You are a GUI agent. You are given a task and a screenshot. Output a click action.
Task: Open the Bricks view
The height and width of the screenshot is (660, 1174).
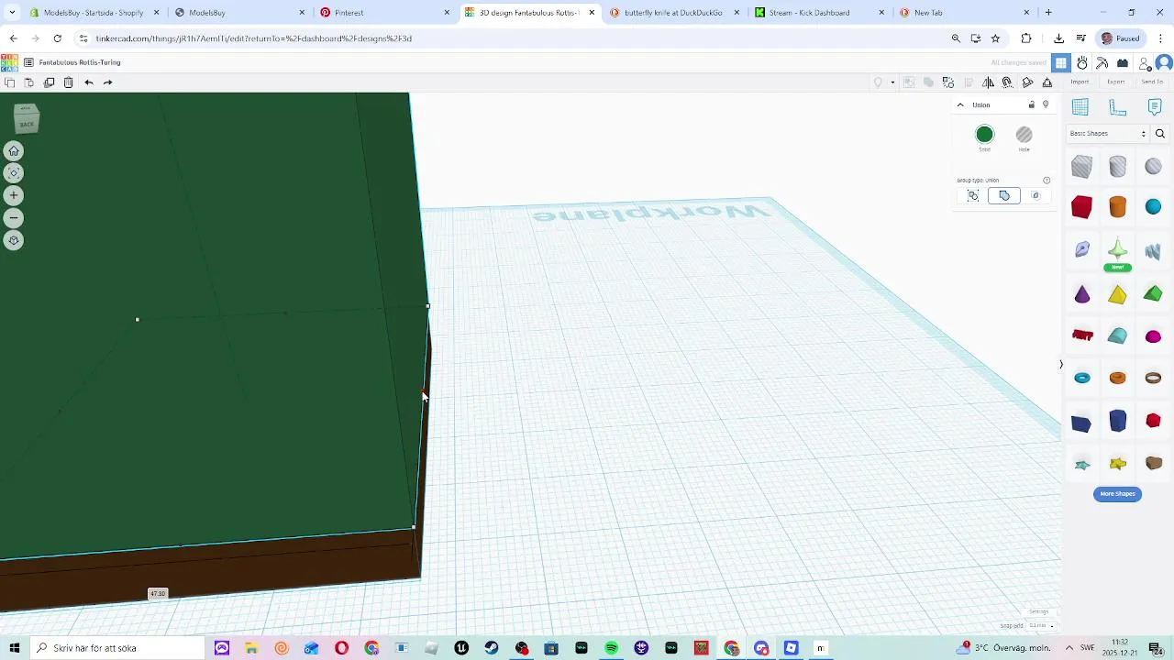pyautogui.click(x=1123, y=63)
